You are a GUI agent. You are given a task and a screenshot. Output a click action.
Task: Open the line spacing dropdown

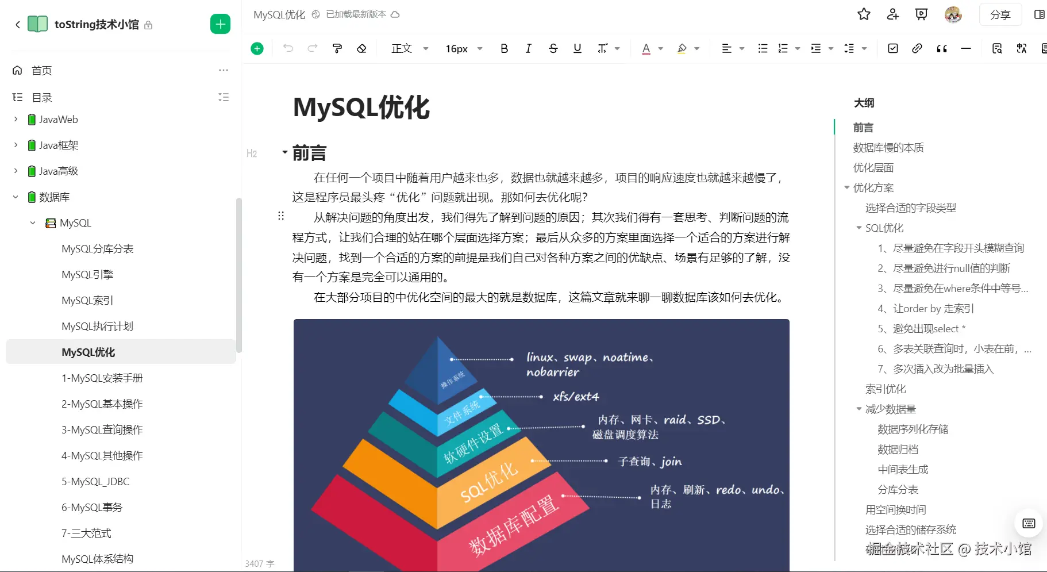[855, 48]
